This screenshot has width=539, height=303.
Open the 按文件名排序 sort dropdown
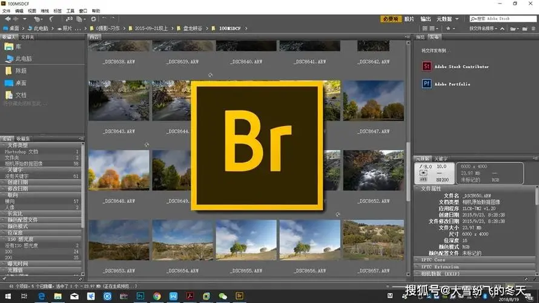[483, 28]
